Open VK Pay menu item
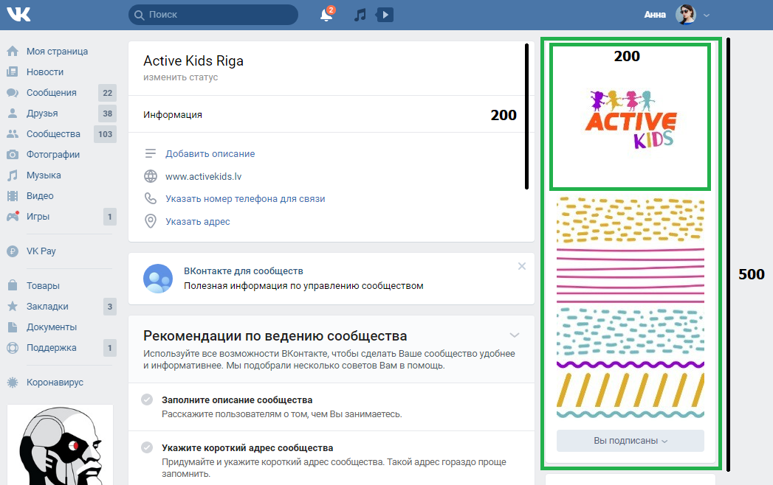Viewport: 773px width, 485px height. [41, 251]
